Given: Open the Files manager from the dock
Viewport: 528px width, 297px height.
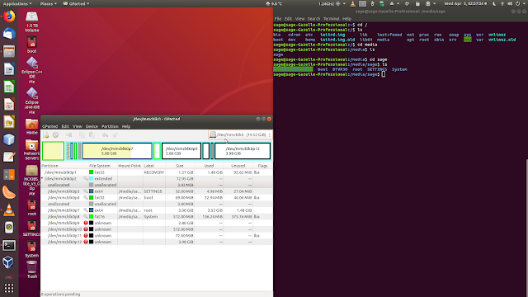Looking at the screenshot, I should (x=9, y=51).
